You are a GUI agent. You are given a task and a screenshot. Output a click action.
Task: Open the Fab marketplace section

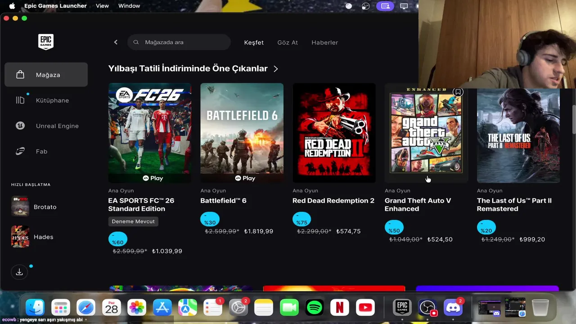click(x=46, y=151)
